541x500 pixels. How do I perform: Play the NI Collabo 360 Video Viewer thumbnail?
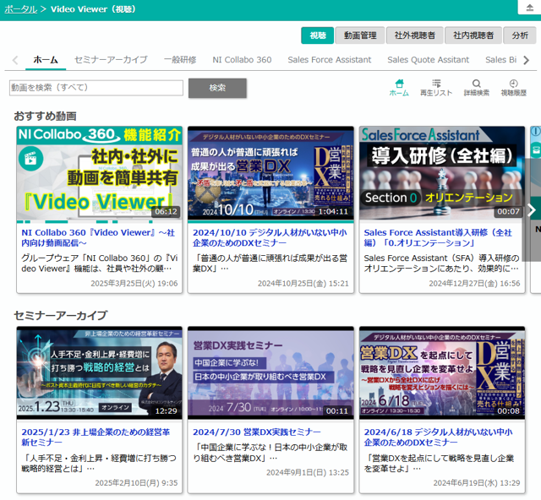(x=100, y=173)
